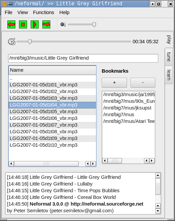Image resolution: width=175 pixels, height=221 pixels.
Task: Stop playback with the red square button
Action: click(23, 24)
